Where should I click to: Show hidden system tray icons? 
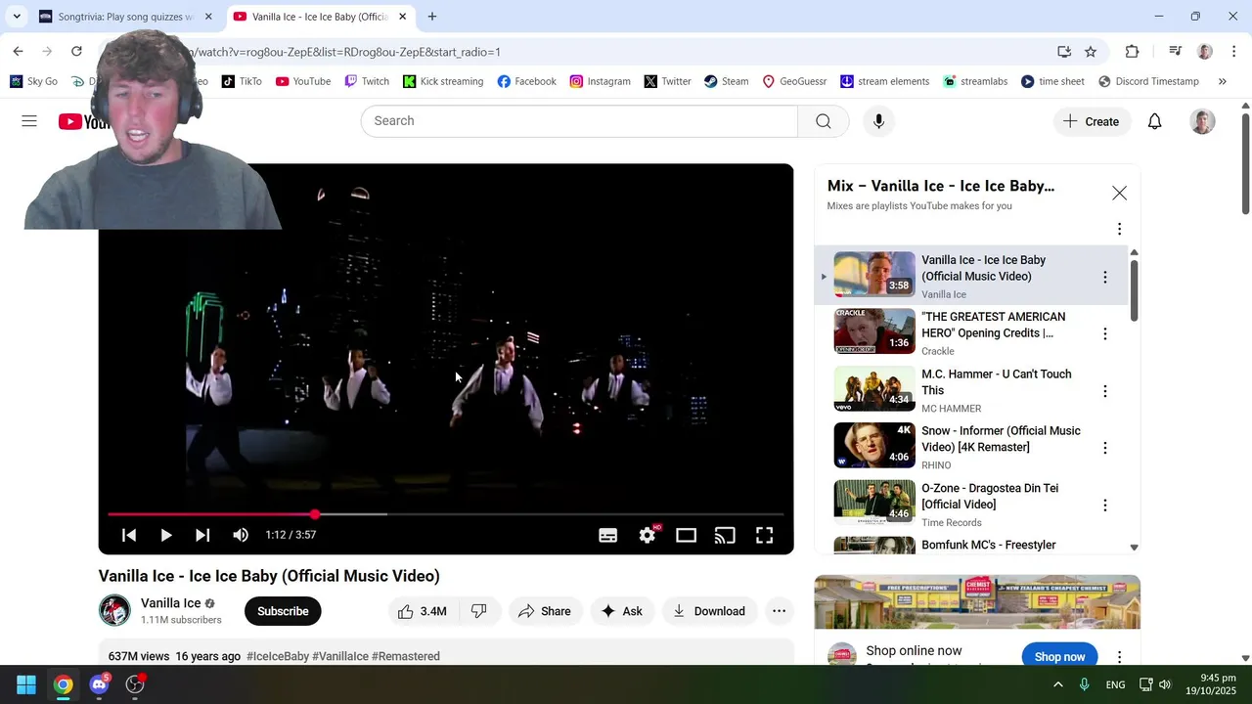click(x=1057, y=684)
